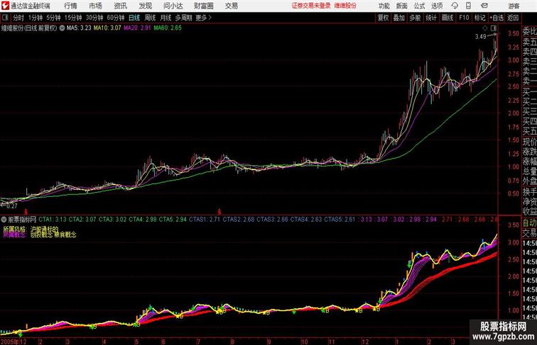Click the 通达信 red logo icon

point(5,6)
